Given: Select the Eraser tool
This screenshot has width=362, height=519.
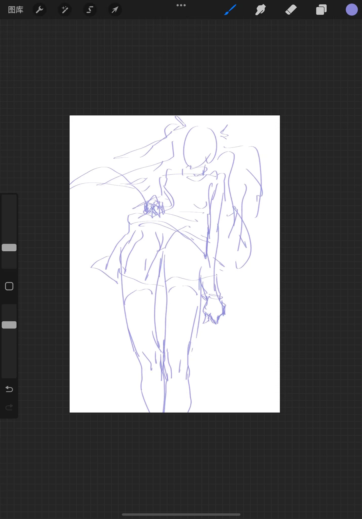Looking at the screenshot, I should point(291,10).
